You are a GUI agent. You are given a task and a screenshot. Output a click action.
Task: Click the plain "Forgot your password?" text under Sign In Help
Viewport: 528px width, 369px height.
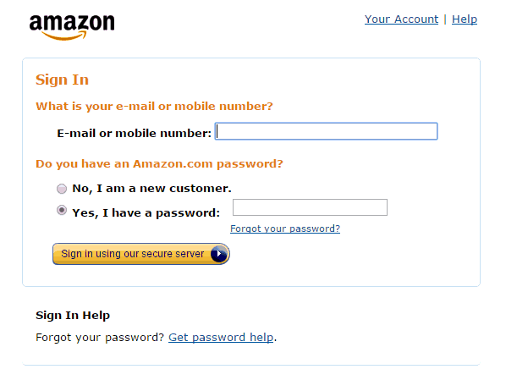point(100,338)
